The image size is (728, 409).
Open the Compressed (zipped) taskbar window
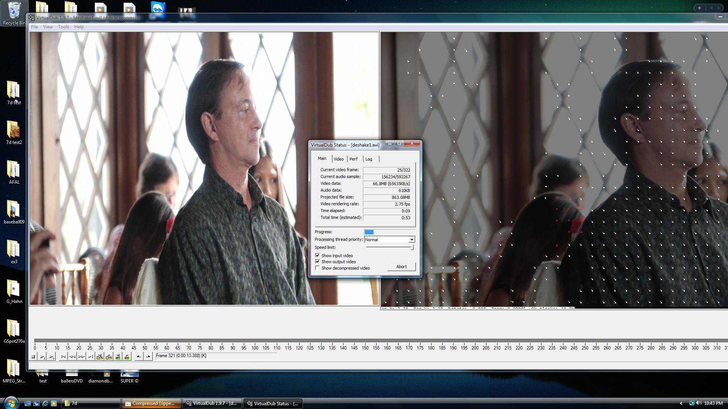[x=151, y=403]
